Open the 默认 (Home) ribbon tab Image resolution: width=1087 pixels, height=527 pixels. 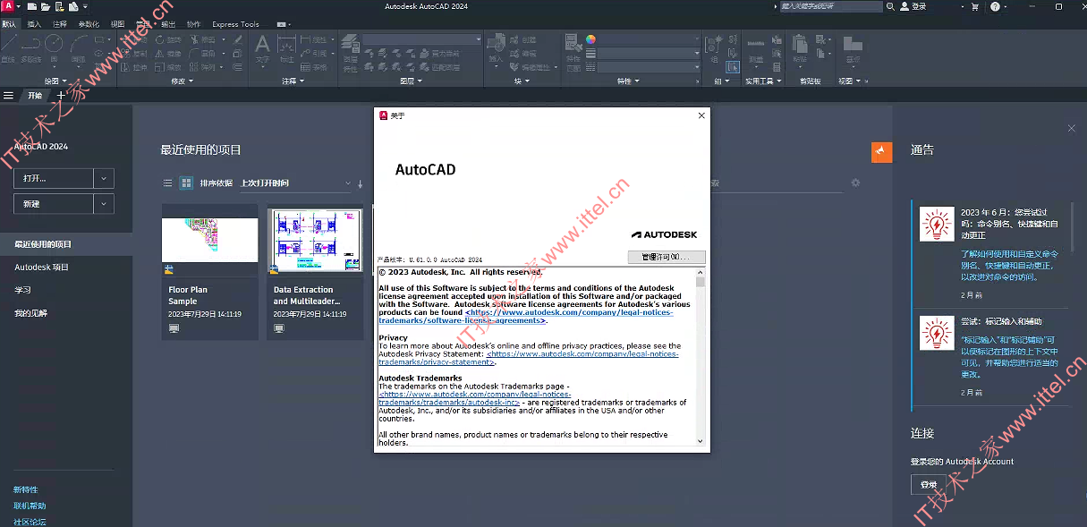click(10, 24)
